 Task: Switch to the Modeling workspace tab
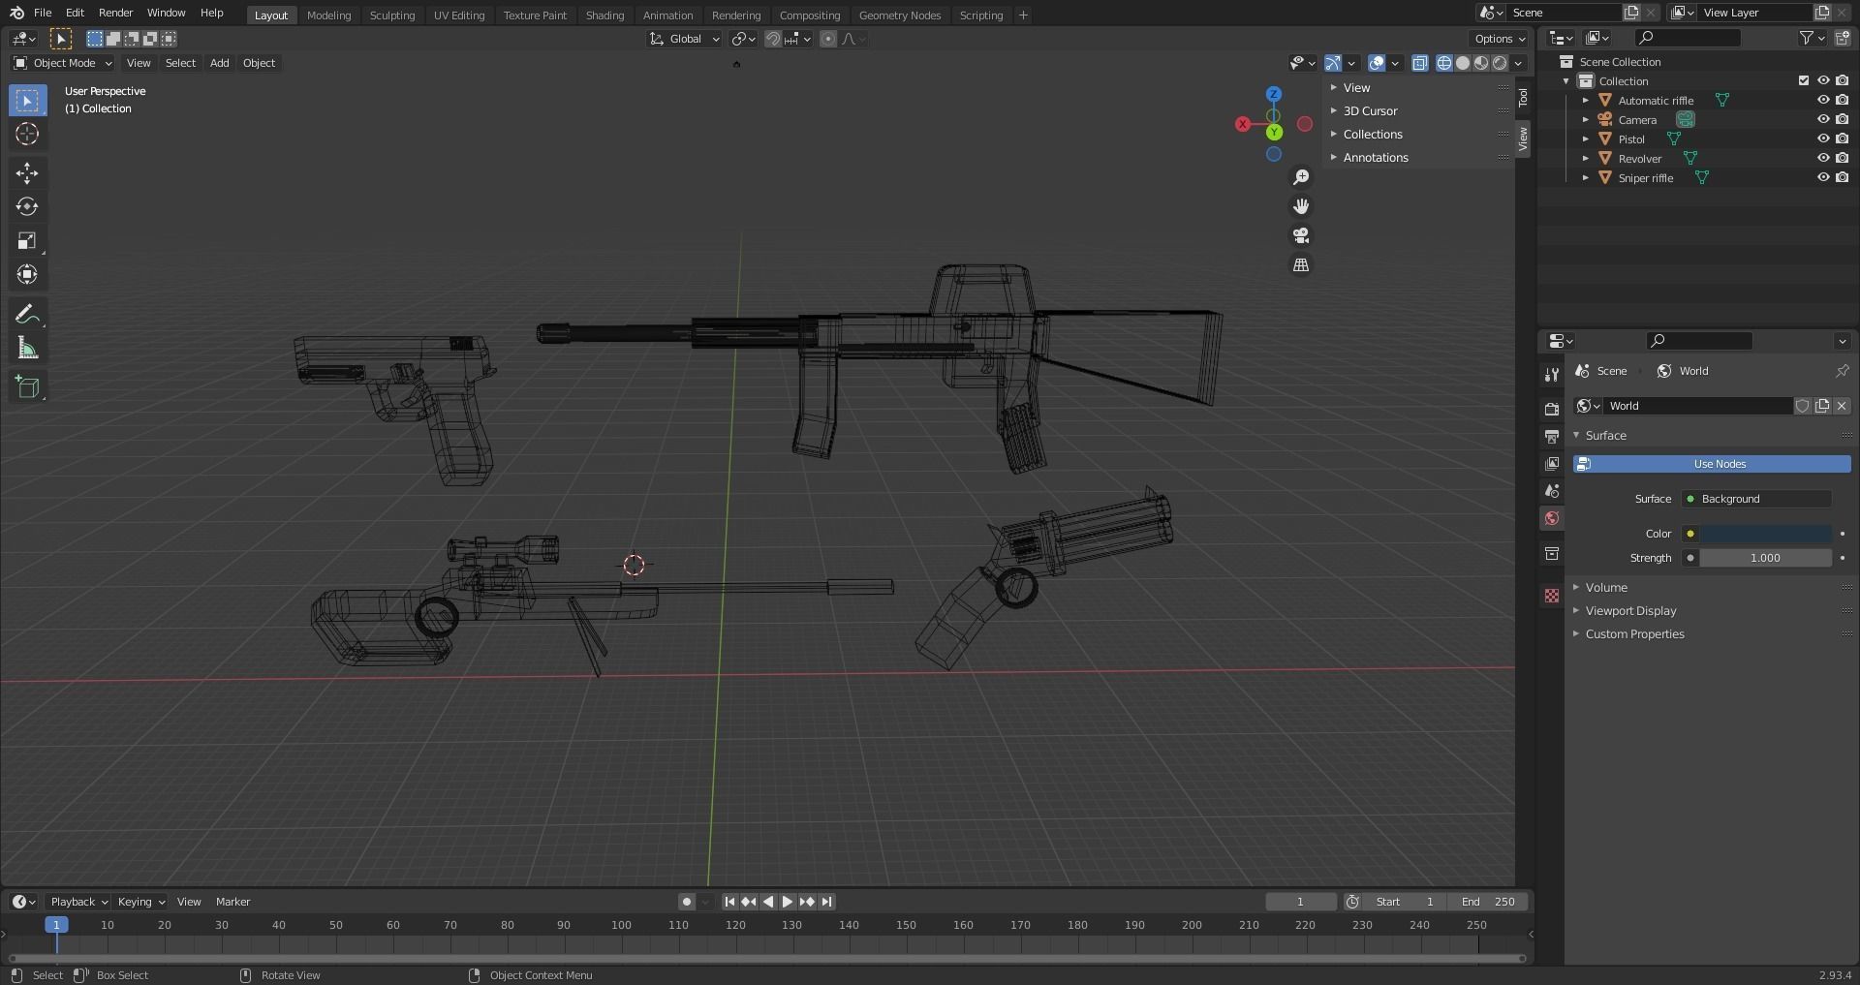point(328,15)
